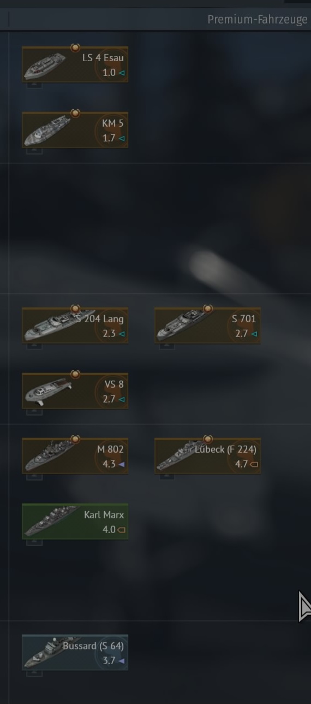This screenshot has height=704, width=311.
Task: Select the Lübeck (F 224) frigate
Action: 207,456
